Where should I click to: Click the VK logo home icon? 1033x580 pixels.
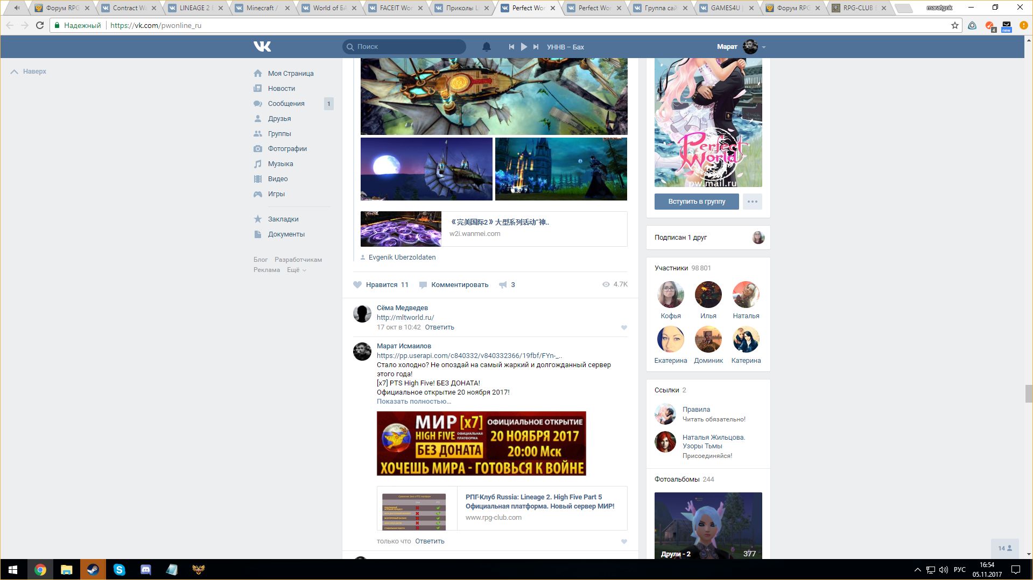[262, 47]
